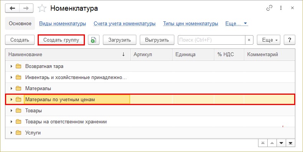Click the folder icon of Товары
The image size is (303, 152).
tap(18, 110)
